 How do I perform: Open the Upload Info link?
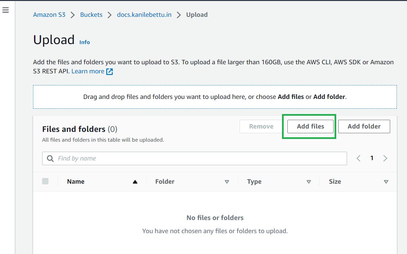tap(85, 42)
